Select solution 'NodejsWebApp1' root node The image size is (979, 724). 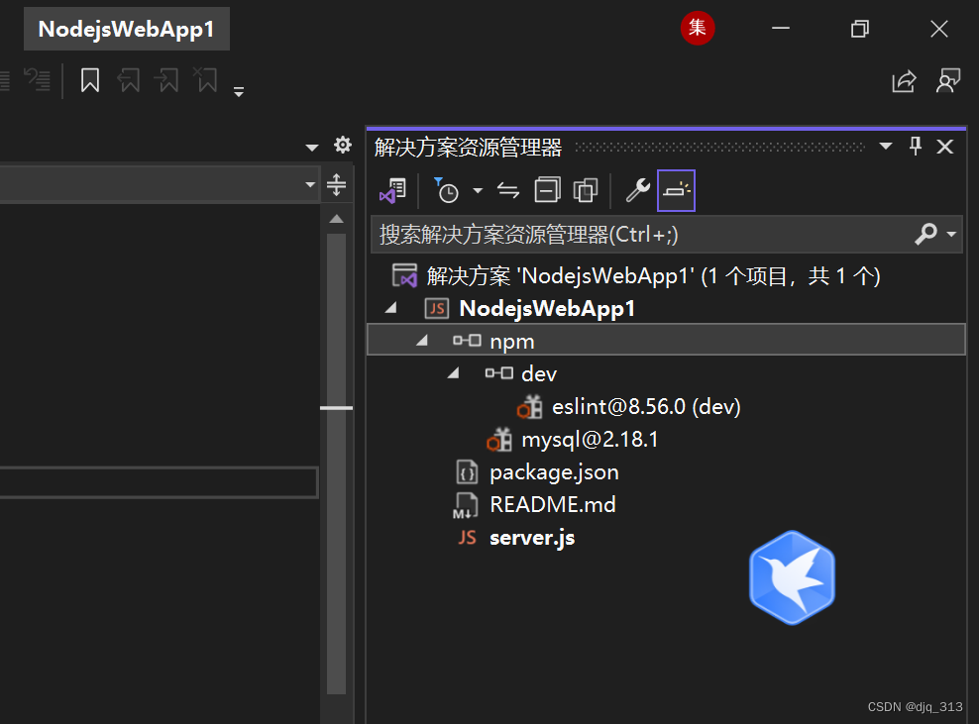tap(653, 276)
